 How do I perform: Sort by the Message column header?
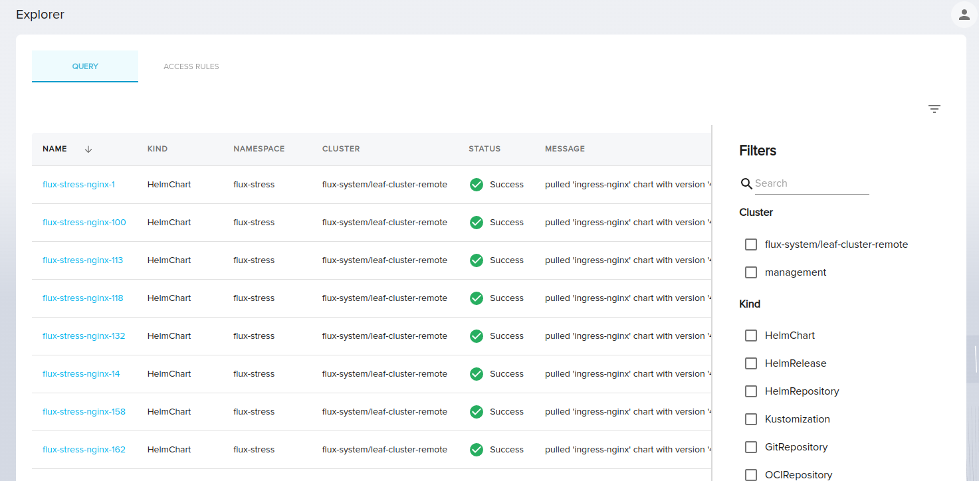click(565, 149)
